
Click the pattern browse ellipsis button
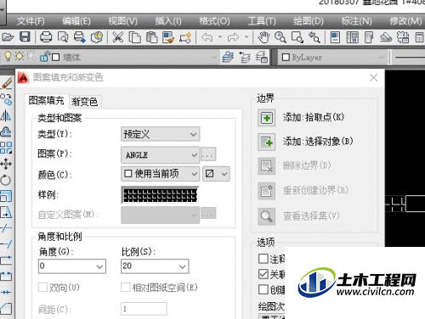point(208,154)
